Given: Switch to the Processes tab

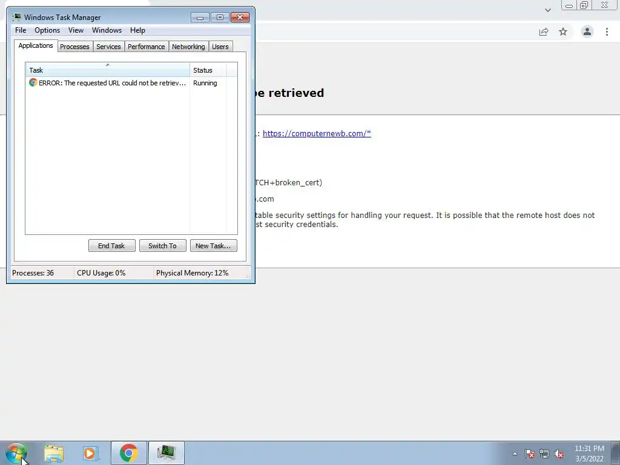Looking at the screenshot, I should (x=74, y=47).
